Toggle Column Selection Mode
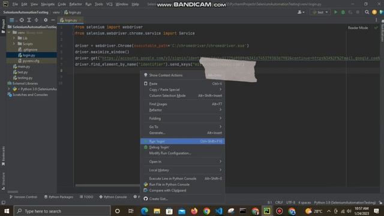 (x=182, y=95)
